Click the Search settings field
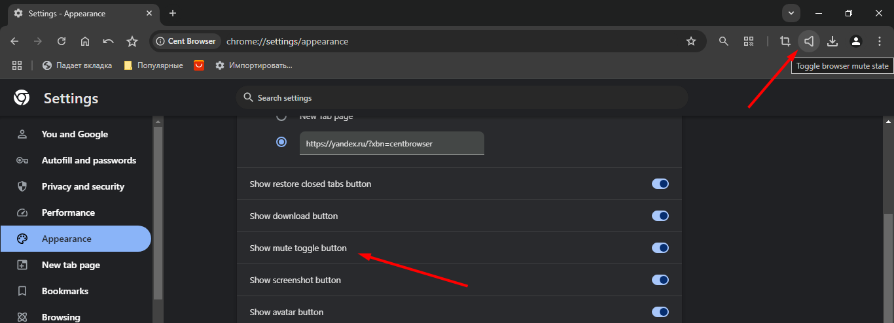The image size is (894, 323). click(462, 97)
